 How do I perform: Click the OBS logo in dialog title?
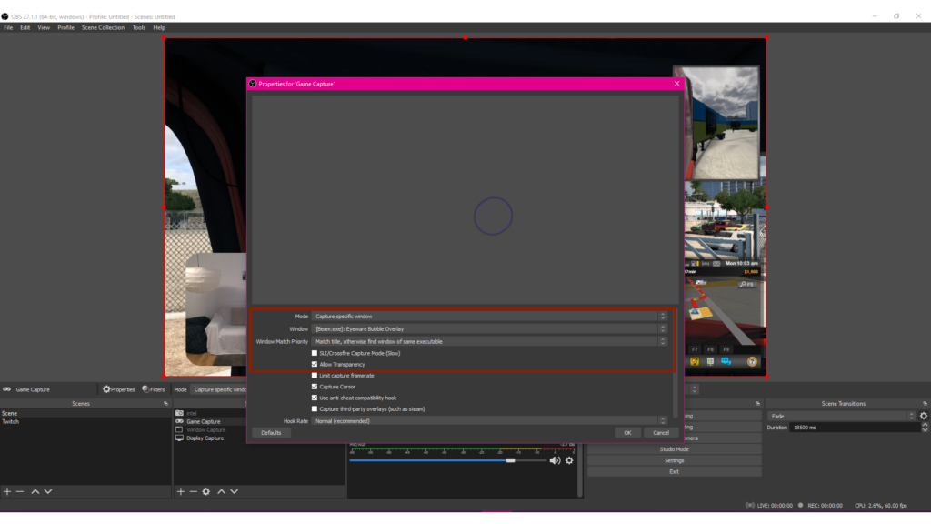point(253,84)
